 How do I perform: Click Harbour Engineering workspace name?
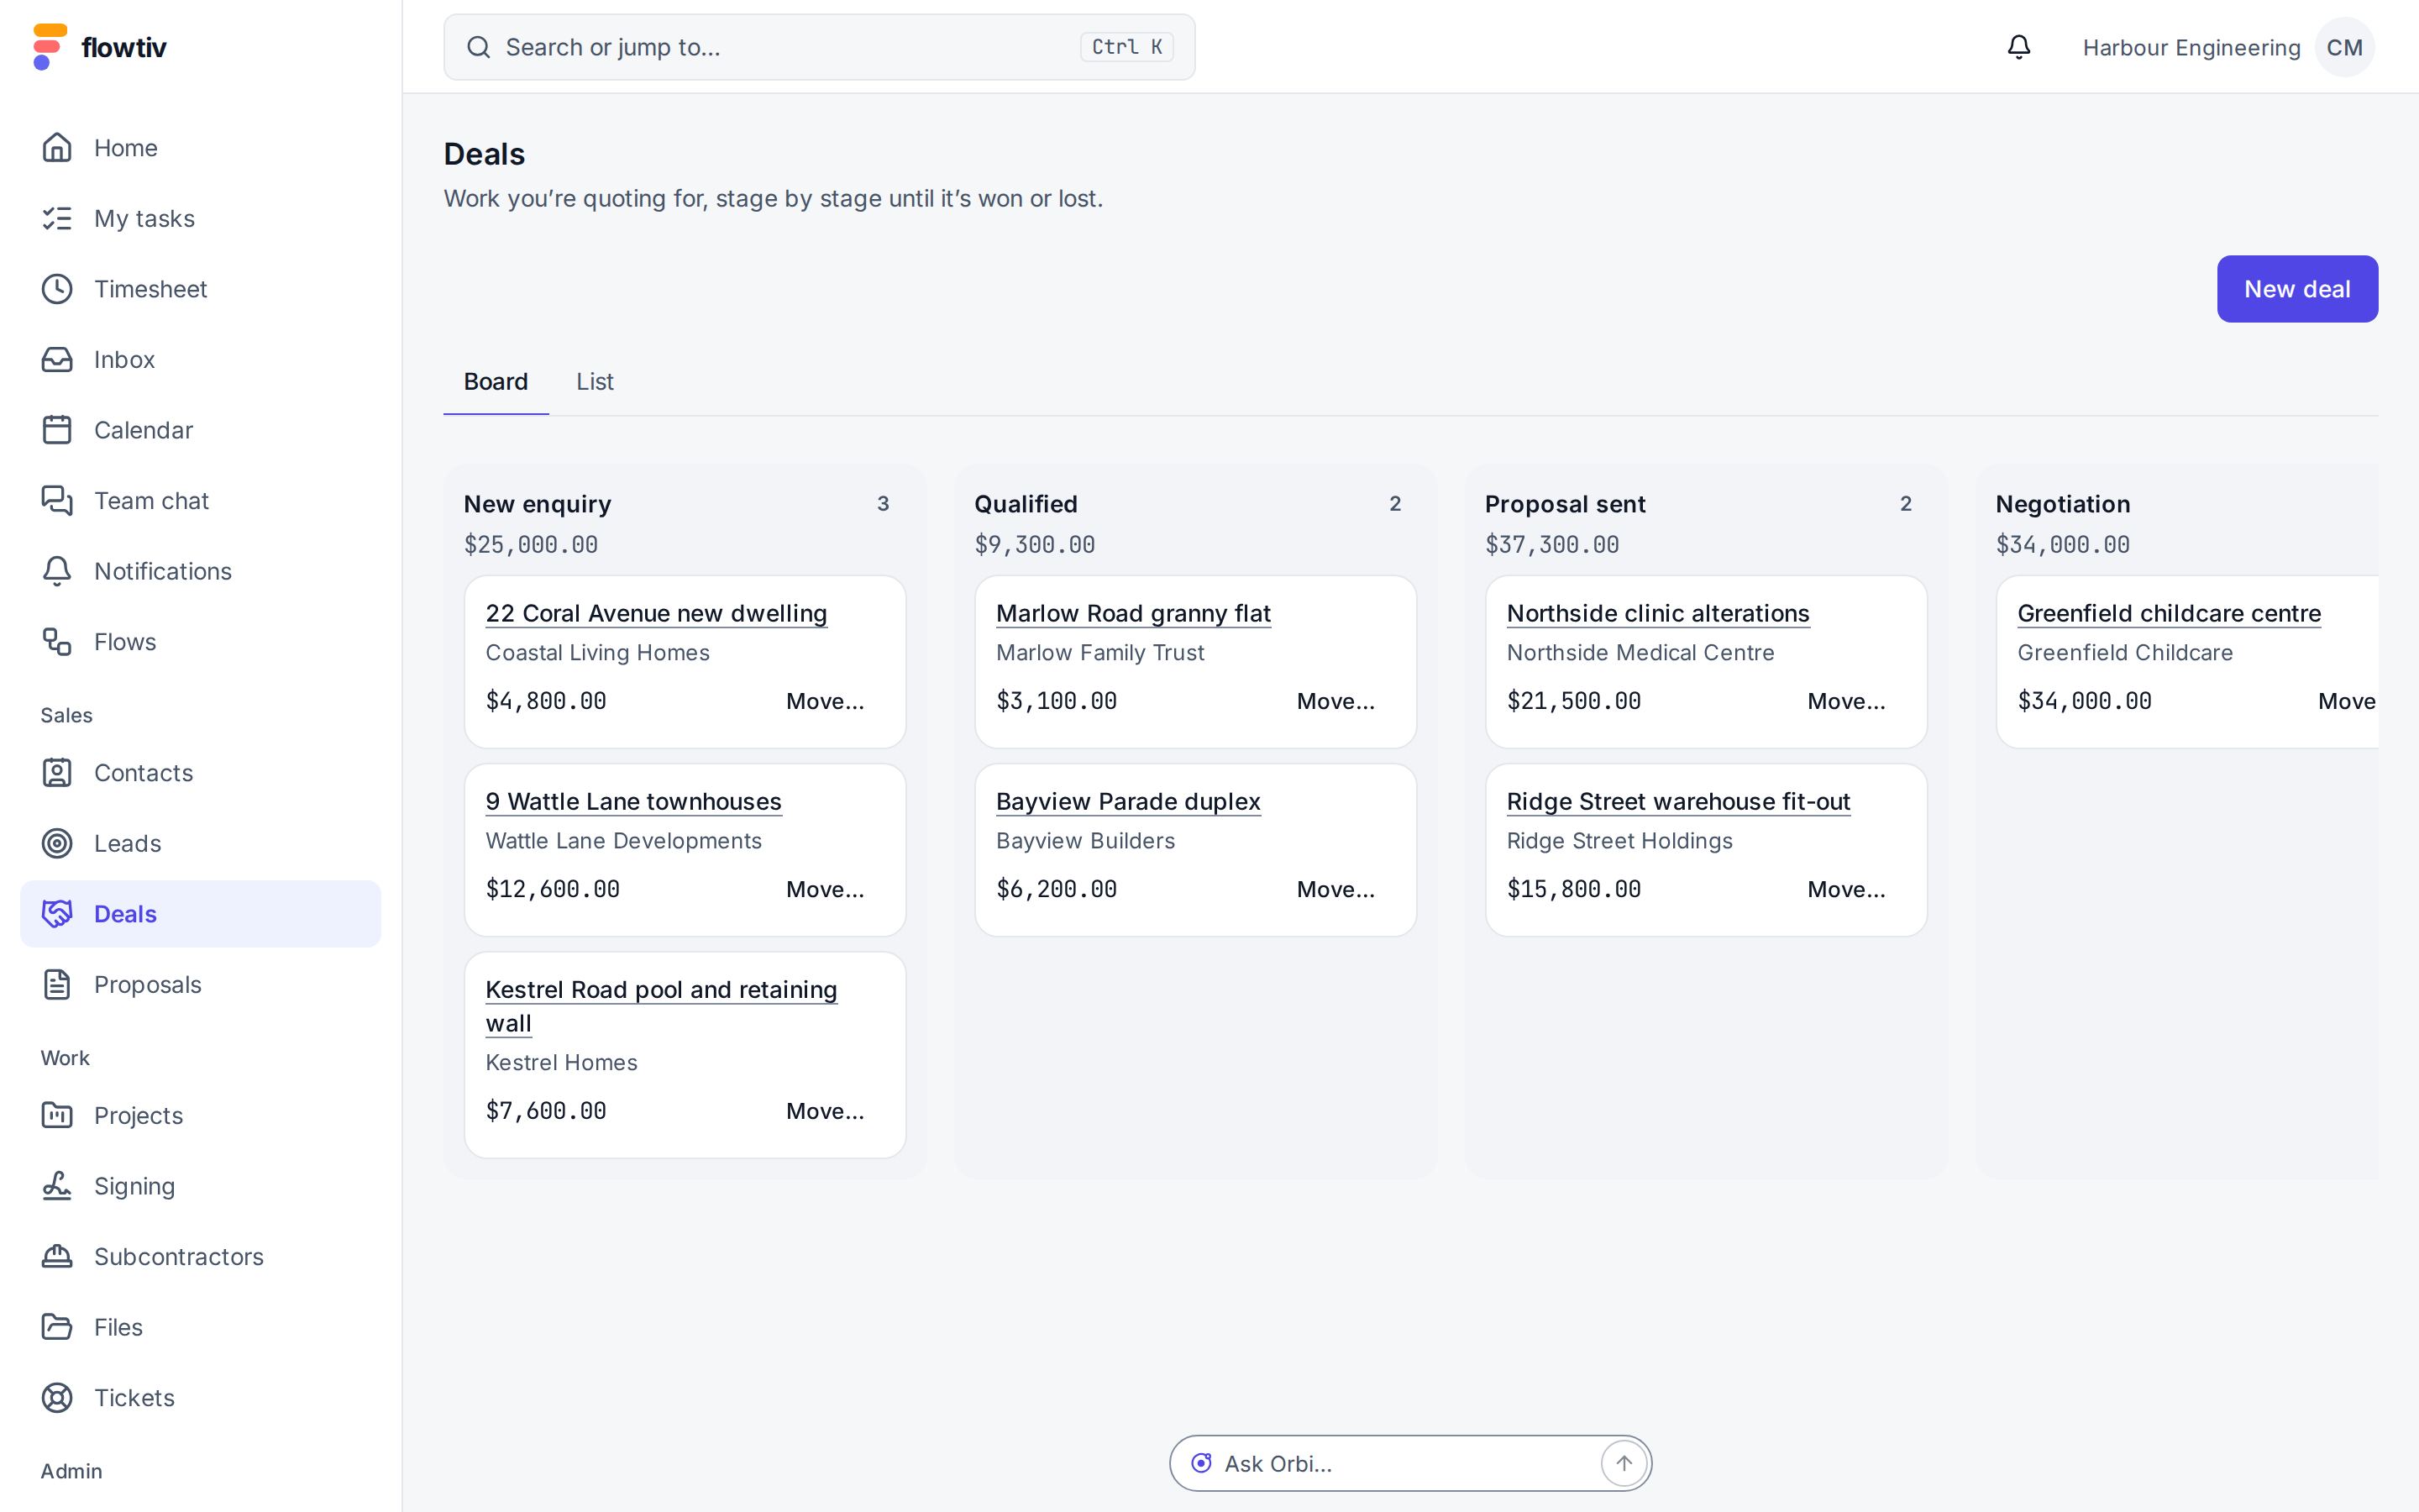coord(2191,47)
